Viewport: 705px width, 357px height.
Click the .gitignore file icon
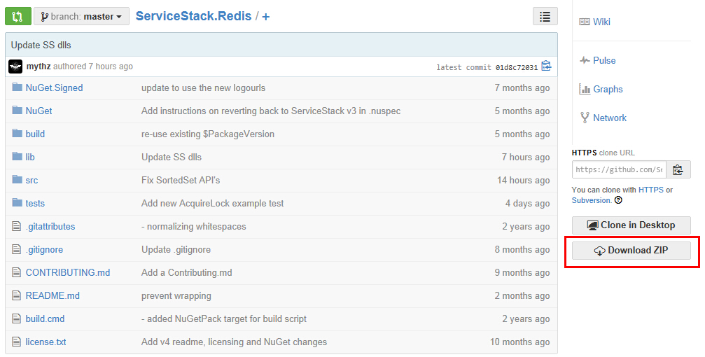pyautogui.click(x=17, y=248)
